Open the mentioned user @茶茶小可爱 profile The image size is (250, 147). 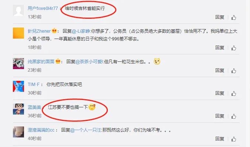(x=89, y=62)
